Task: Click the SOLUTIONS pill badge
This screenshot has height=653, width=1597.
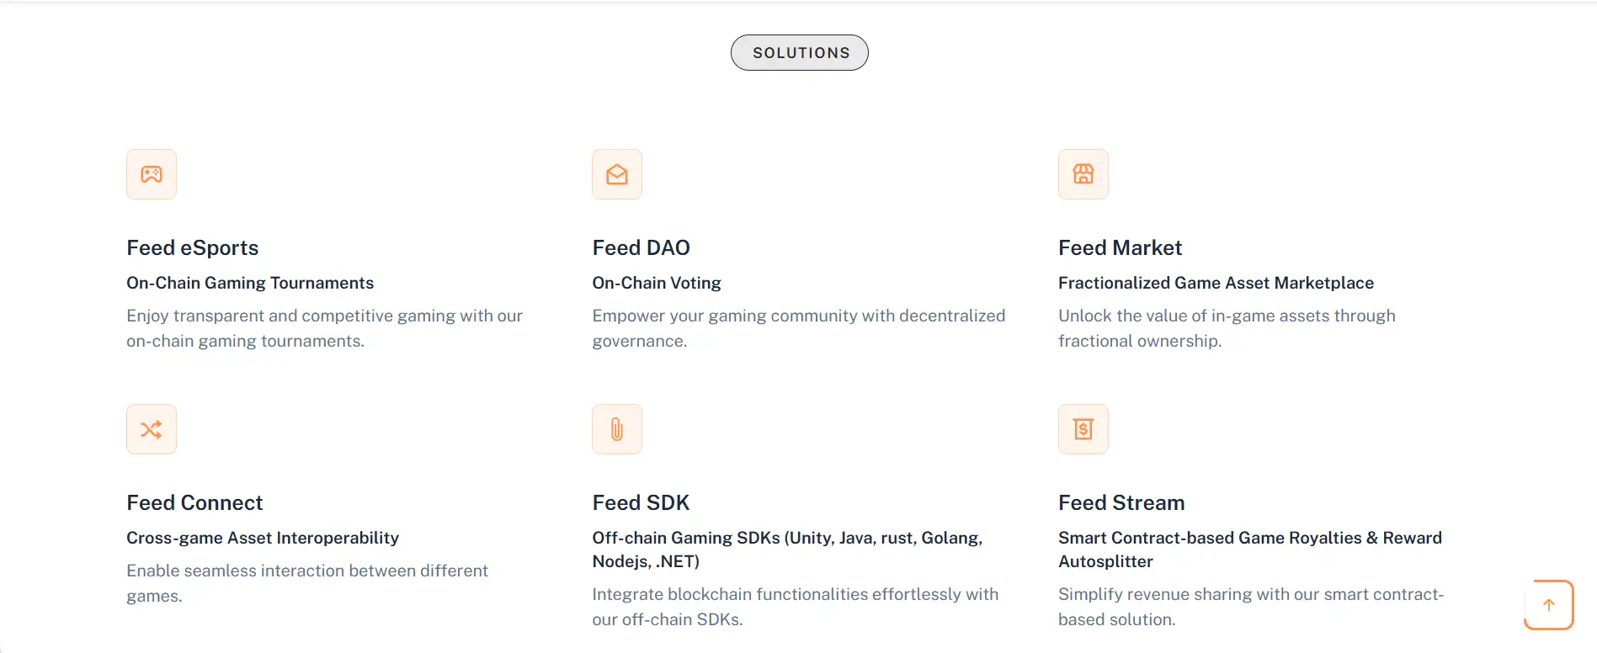Action: tap(800, 53)
